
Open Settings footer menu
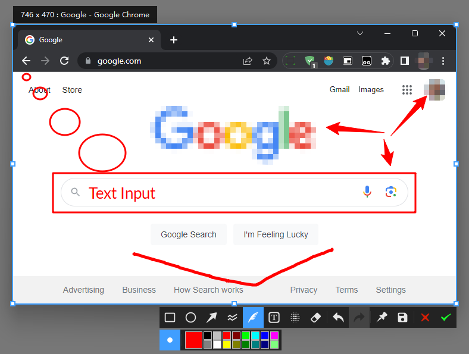[x=390, y=290]
